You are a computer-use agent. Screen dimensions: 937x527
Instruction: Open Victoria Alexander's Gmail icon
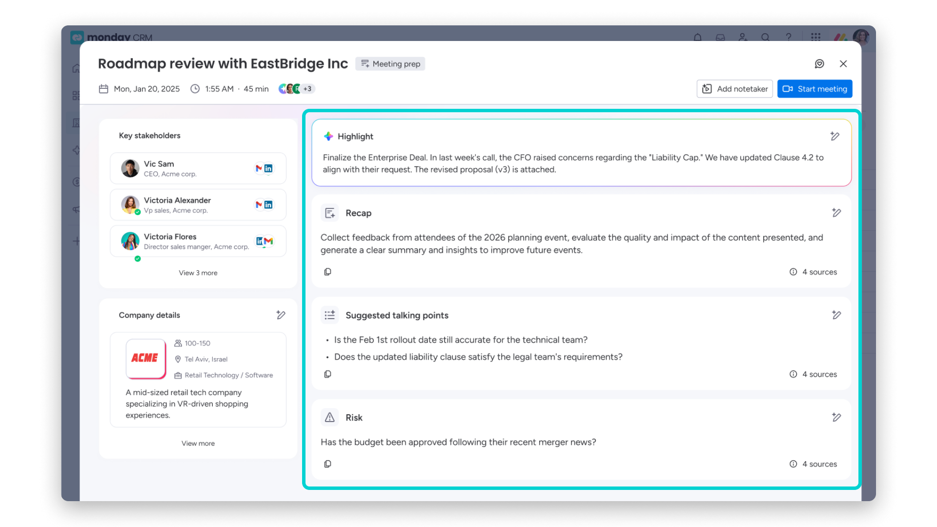point(259,205)
